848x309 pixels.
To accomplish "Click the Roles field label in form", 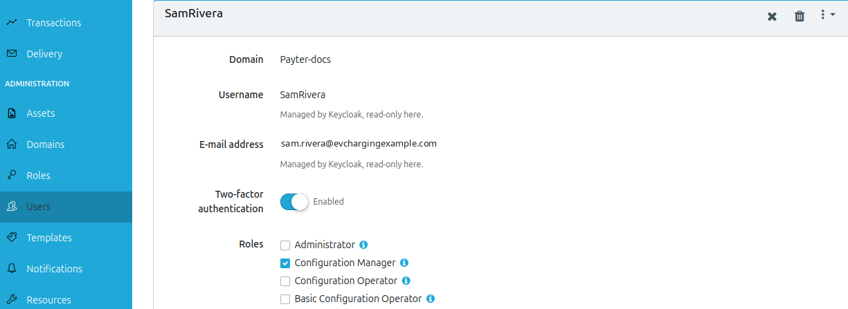I will point(251,244).
